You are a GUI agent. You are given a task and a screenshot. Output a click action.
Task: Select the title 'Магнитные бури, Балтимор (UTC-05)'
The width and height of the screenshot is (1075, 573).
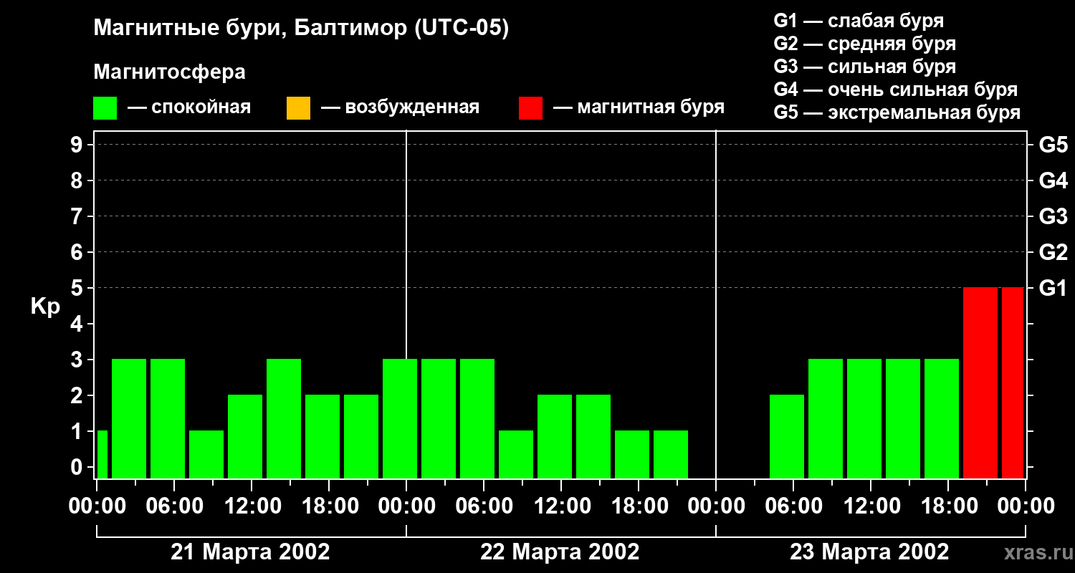pyautogui.click(x=301, y=29)
